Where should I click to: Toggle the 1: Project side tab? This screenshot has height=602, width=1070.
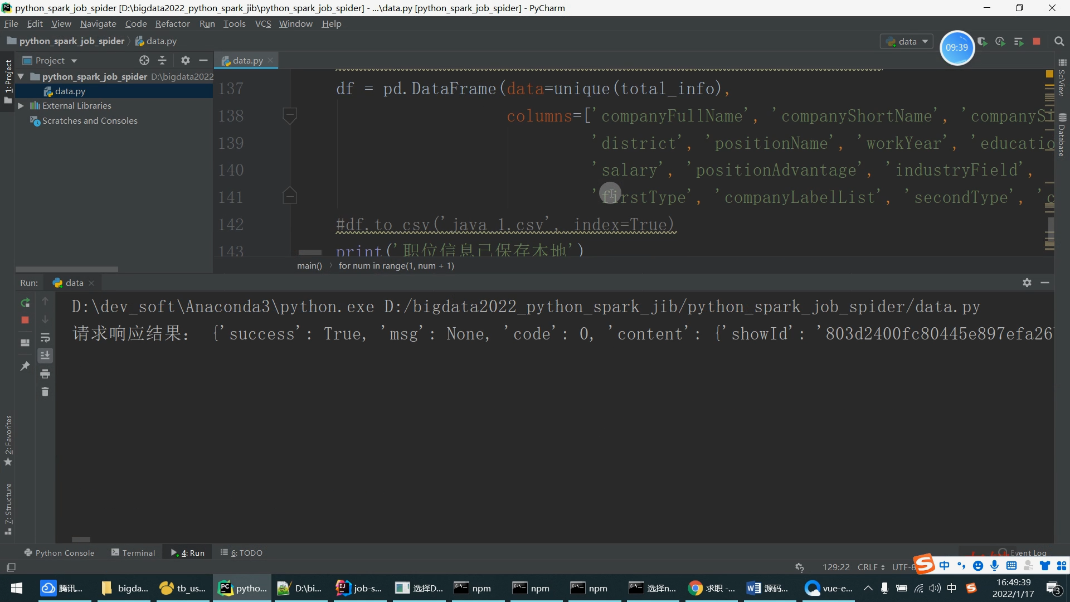tap(8, 81)
